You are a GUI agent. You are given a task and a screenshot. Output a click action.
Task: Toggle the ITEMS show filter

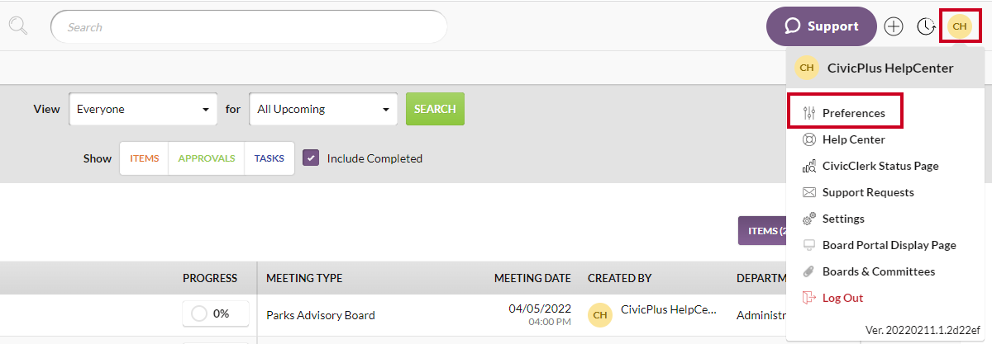[145, 158]
